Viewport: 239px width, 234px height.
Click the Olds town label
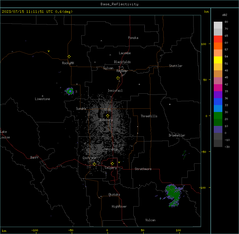point(108,109)
